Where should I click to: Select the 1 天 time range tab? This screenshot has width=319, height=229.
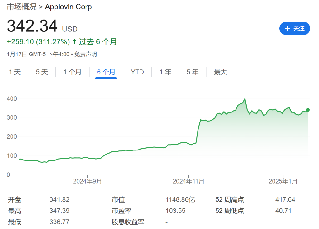15,72
